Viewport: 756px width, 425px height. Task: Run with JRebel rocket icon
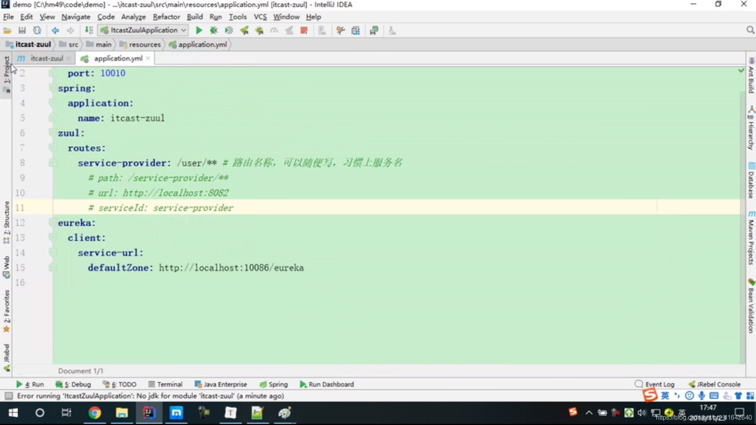pyautogui.click(x=244, y=30)
